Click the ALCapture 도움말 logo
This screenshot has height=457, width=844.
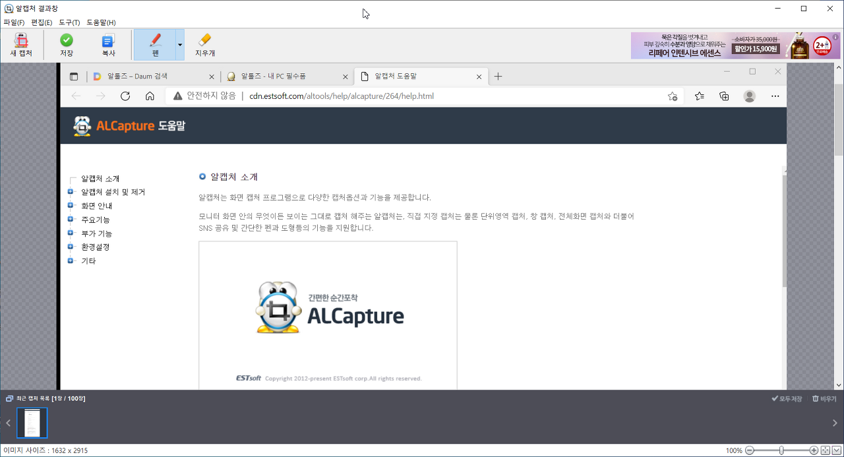coord(129,125)
